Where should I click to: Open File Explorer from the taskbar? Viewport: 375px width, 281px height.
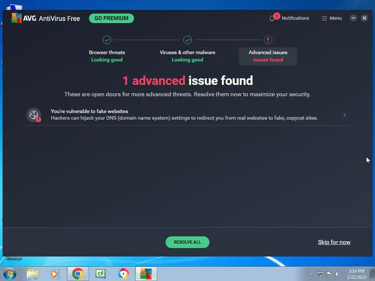point(33,274)
